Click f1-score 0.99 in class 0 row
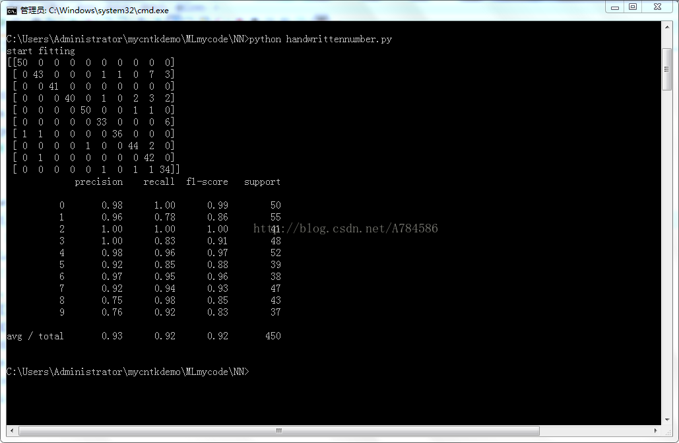The width and height of the screenshot is (679, 443). click(x=217, y=205)
